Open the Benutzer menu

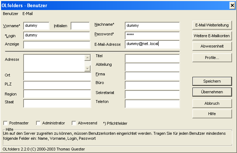point(10,14)
